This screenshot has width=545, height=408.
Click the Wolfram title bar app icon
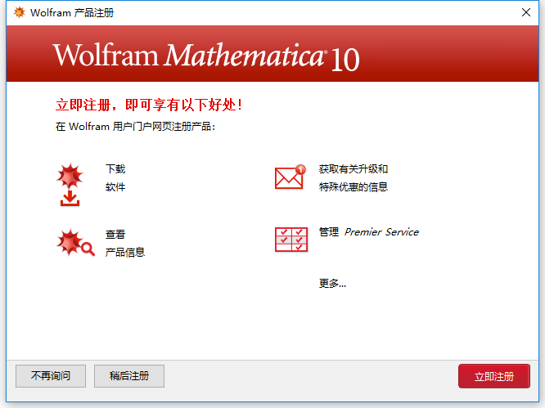20,12
